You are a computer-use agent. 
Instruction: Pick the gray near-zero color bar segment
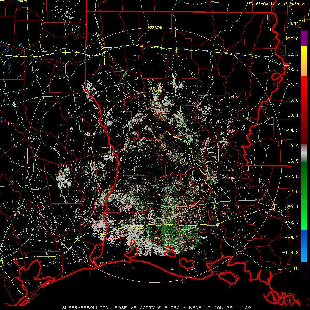click(304, 153)
